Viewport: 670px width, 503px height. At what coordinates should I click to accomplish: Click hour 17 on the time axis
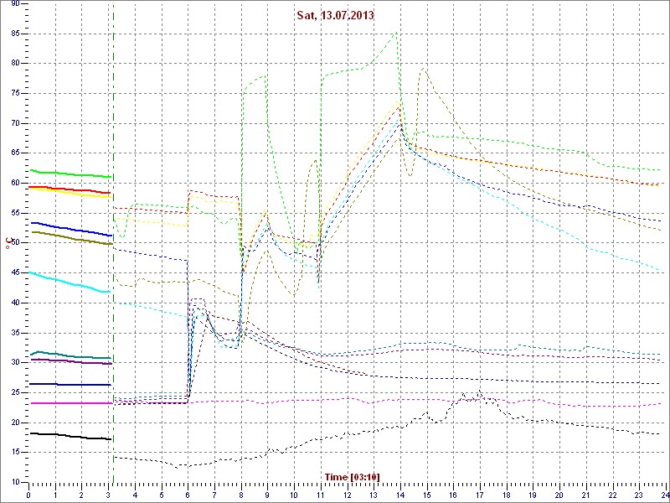[x=480, y=494]
